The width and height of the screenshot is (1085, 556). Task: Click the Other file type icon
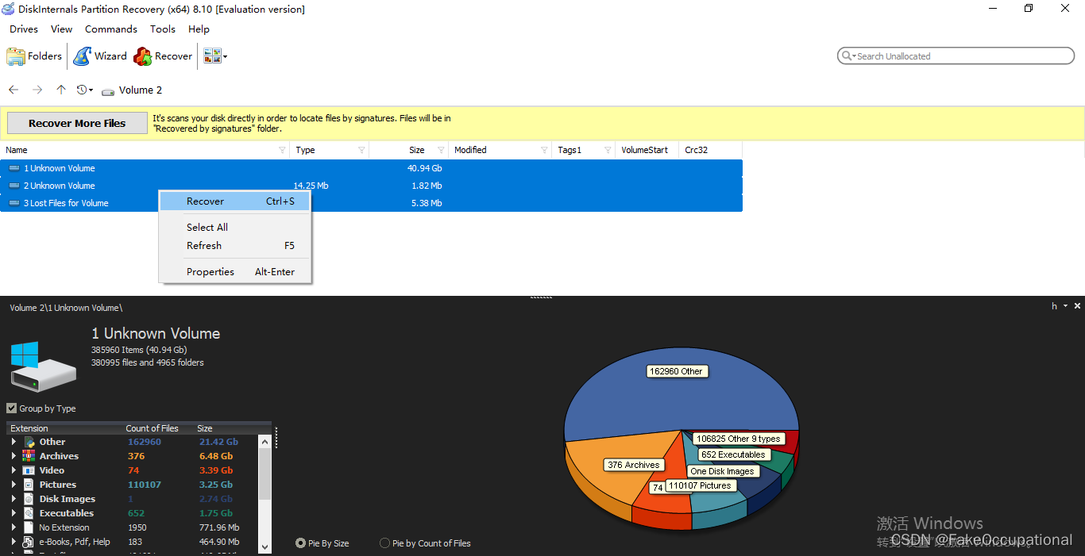click(x=29, y=442)
